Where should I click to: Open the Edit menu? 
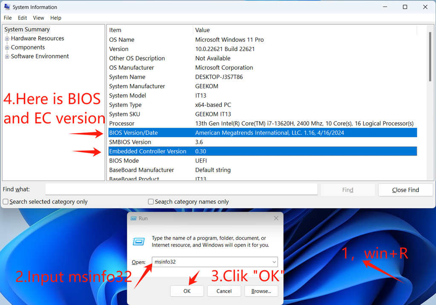pyautogui.click(x=22, y=18)
